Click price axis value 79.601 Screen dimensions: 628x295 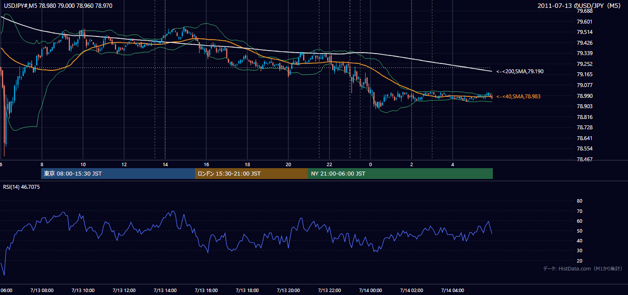[x=584, y=22]
